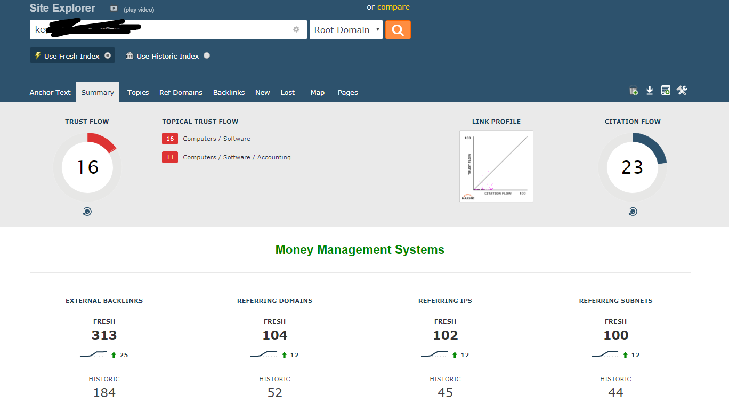Click the Citation Flow donut gauge showing 23

coord(633,167)
